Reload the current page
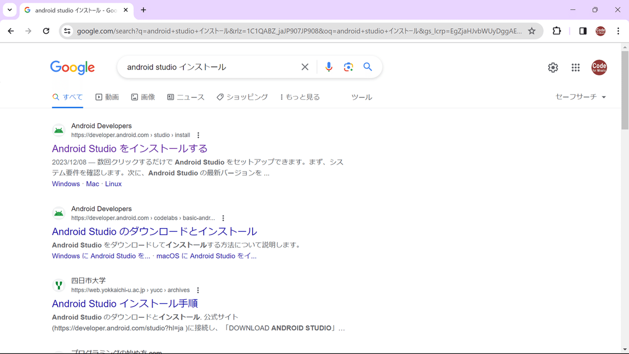The height and width of the screenshot is (354, 629). (46, 31)
